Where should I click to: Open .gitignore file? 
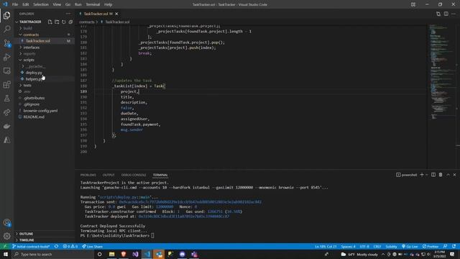pos(32,104)
